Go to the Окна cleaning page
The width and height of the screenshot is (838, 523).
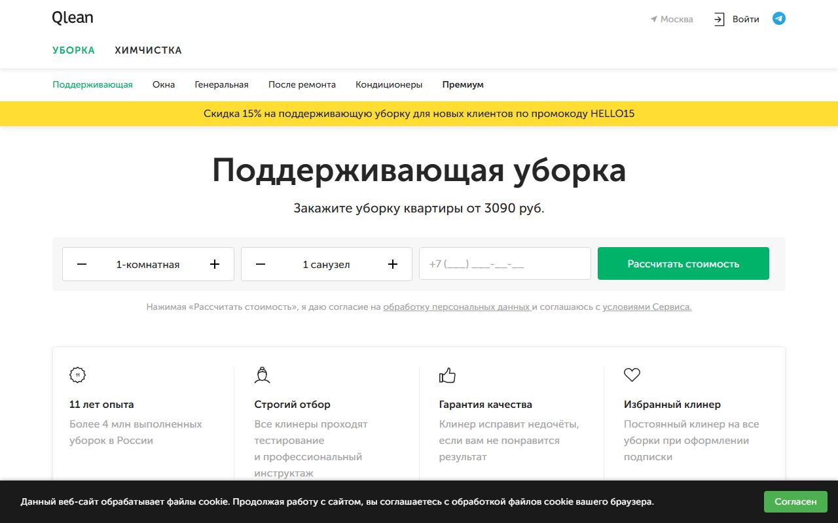[164, 85]
